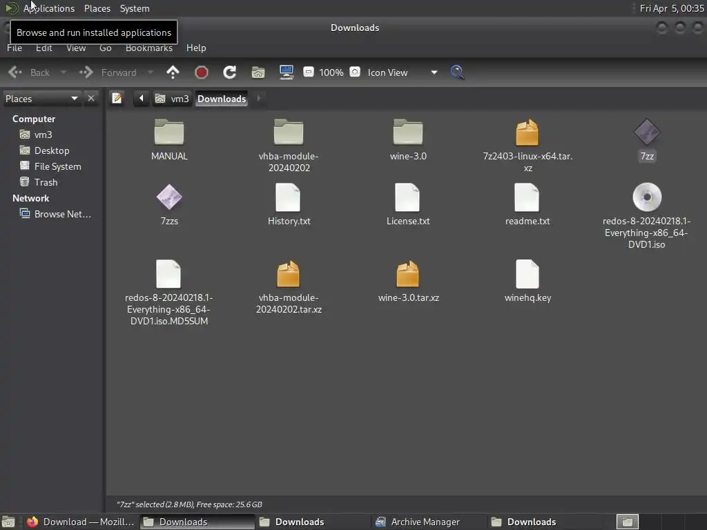Go up to parent folder
Image resolution: width=707 pixels, height=530 pixels.
173,72
